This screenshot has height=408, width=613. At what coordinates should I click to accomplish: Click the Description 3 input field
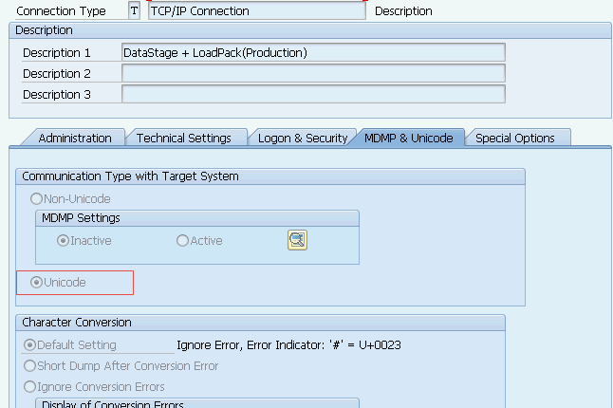[x=313, y=94]
